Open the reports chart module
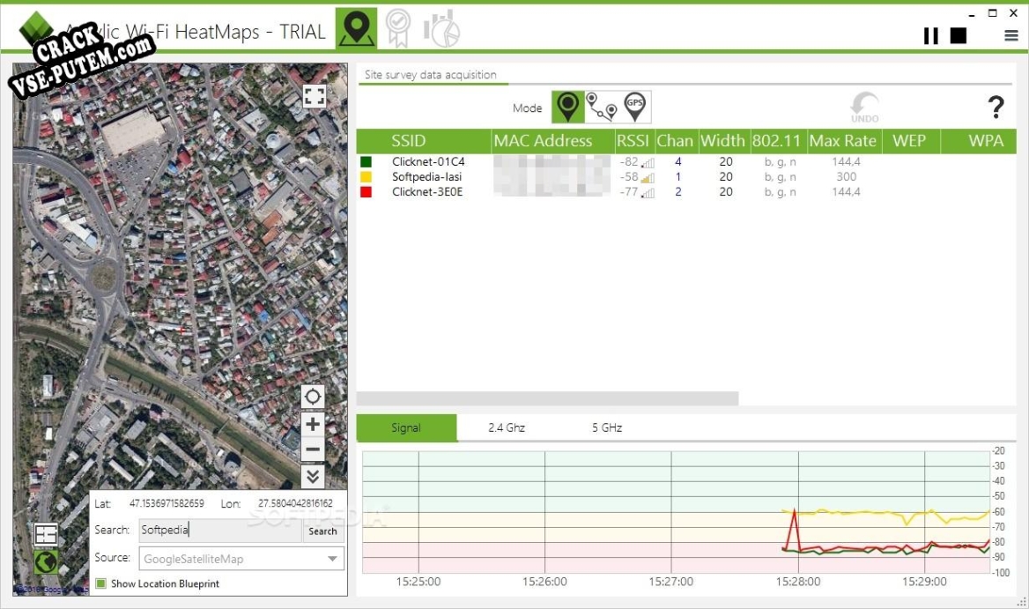1029x609 pixels. tap(441, 29)
